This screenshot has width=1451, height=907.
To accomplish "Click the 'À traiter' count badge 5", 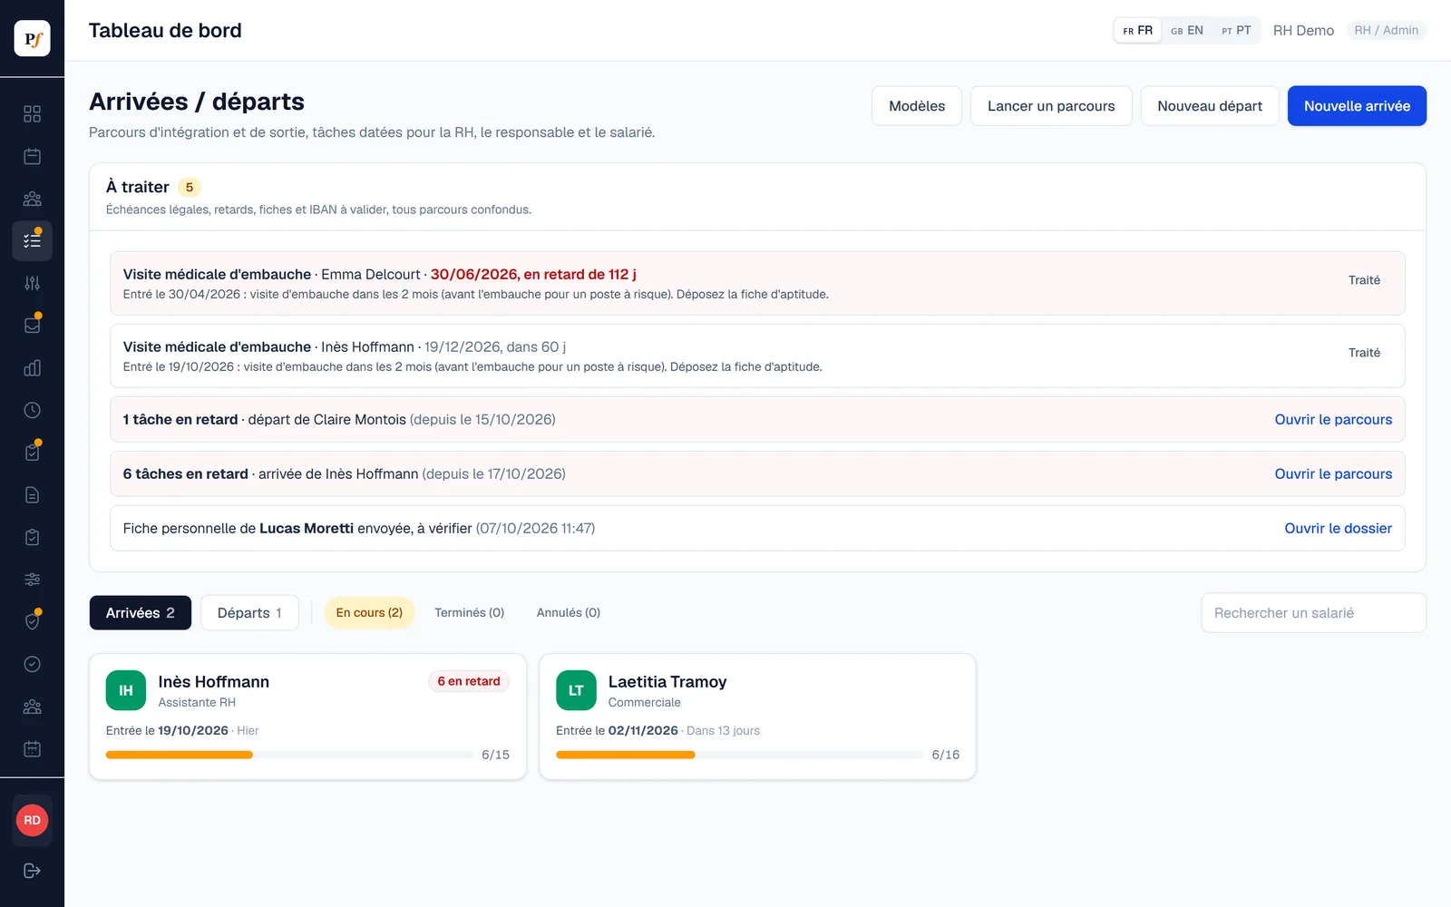I will click(x=190, y=188).
